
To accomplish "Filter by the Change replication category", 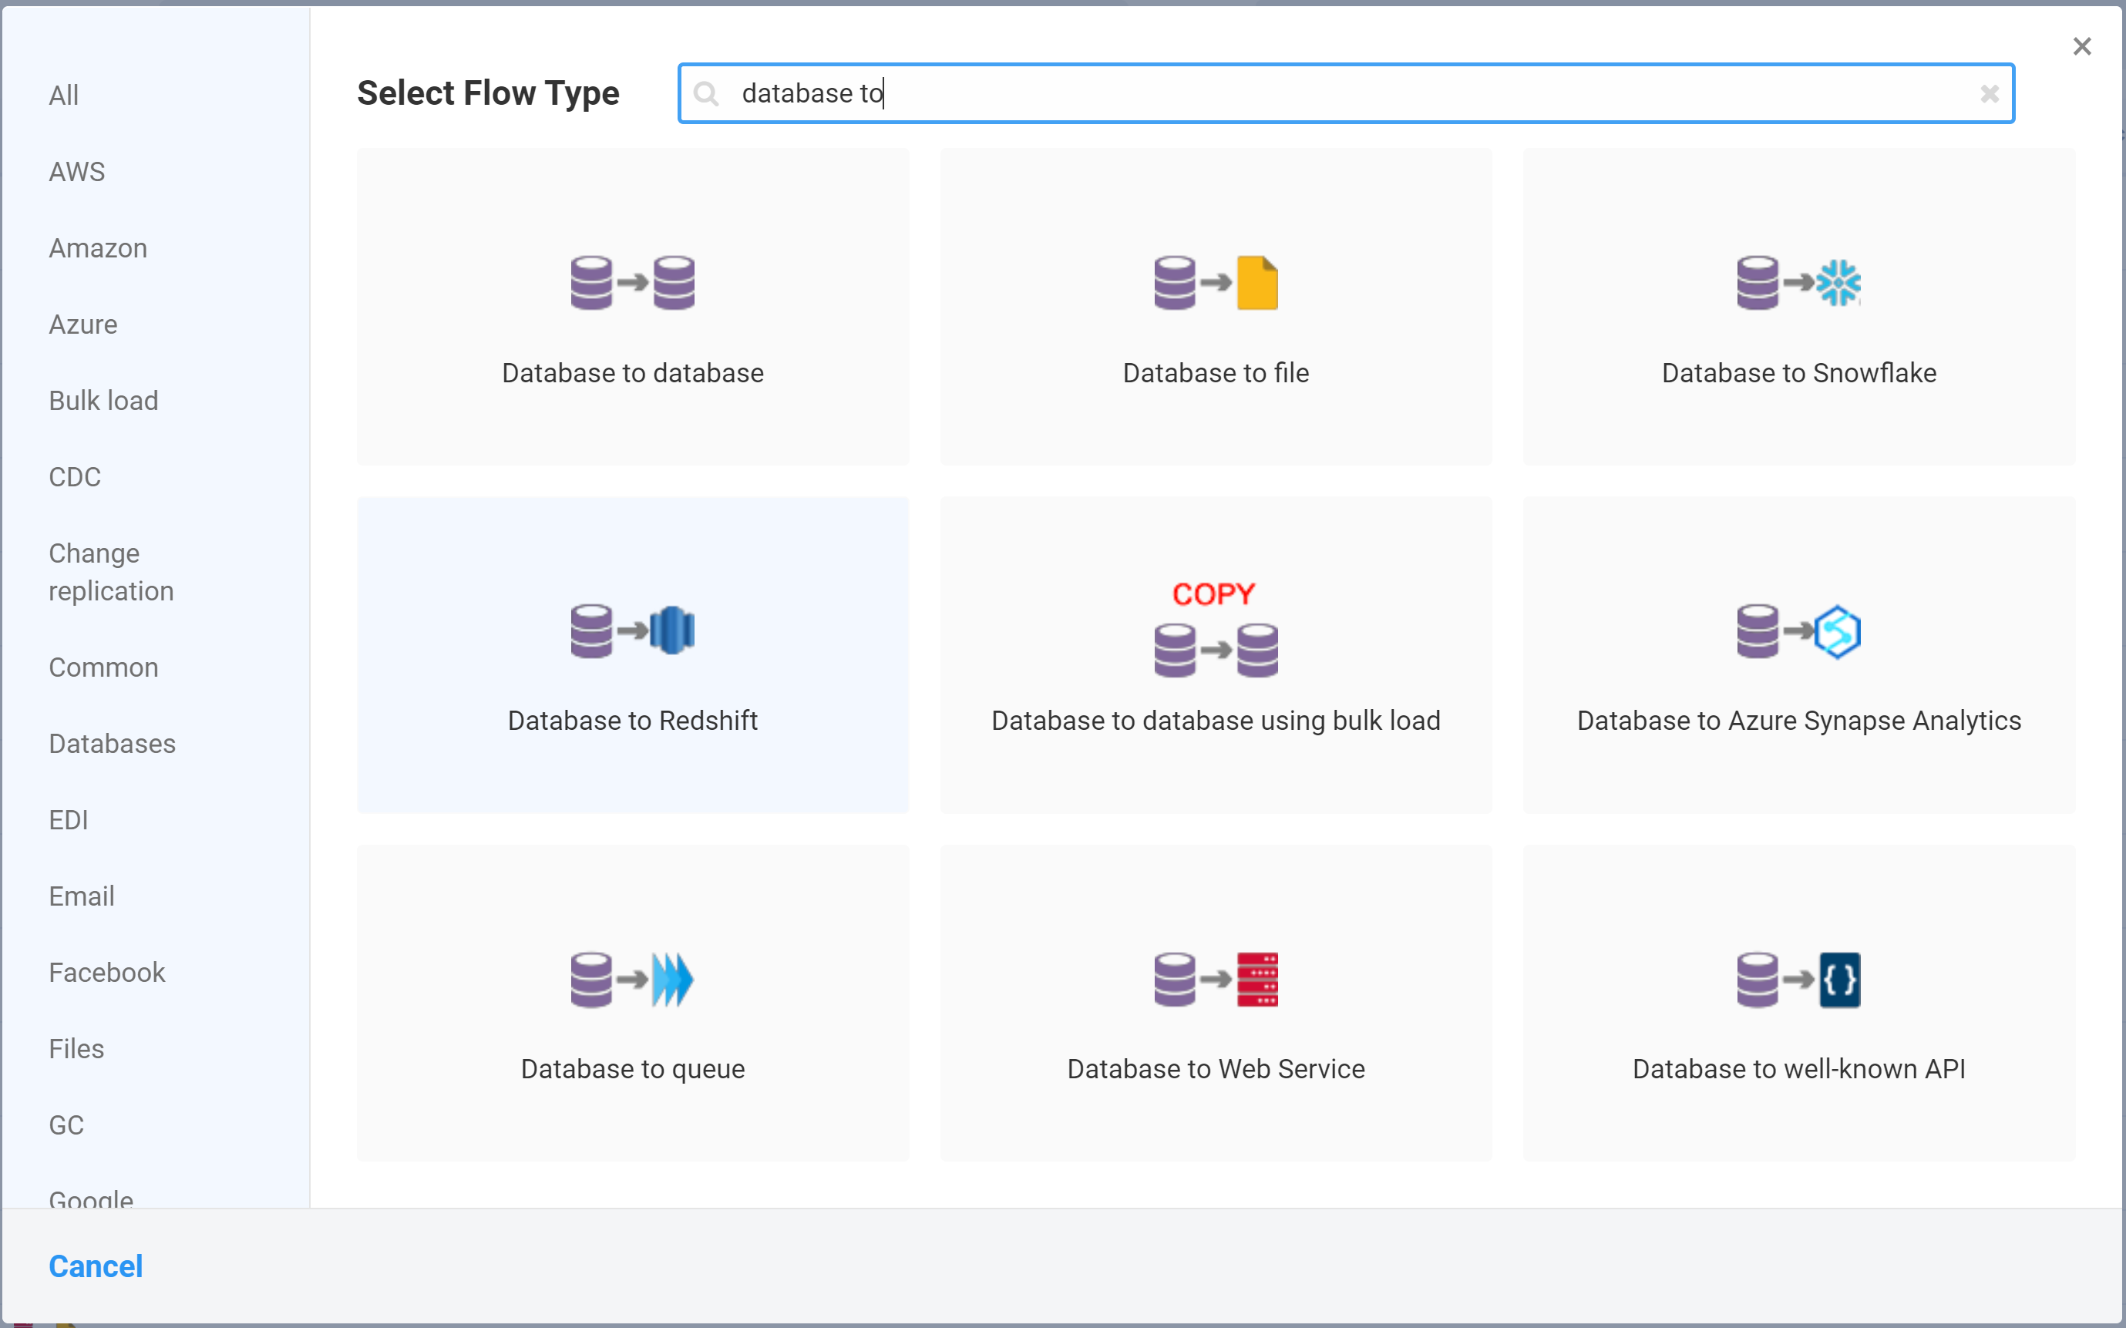I will (111, 572).
